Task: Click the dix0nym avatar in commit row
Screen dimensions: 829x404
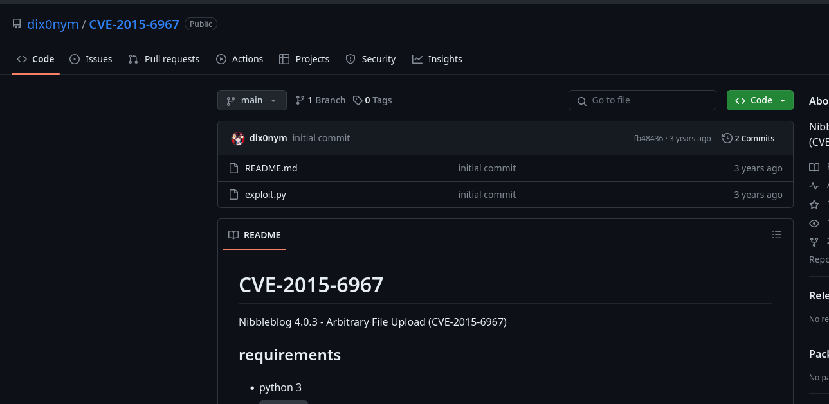Action: 238,138
